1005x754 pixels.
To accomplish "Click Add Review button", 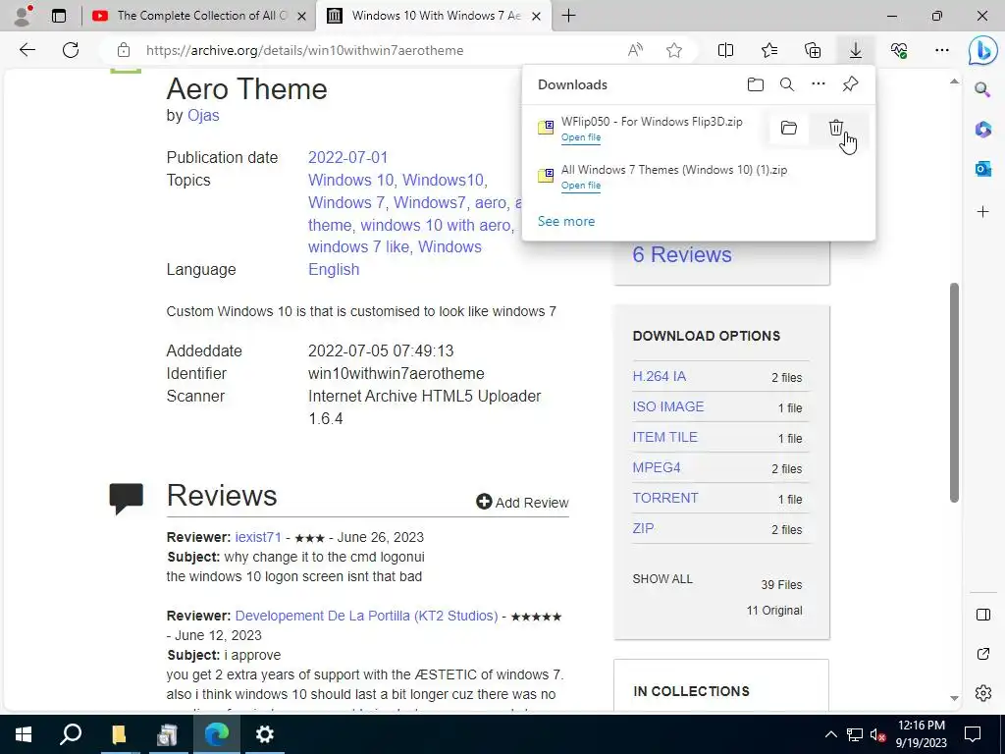I will pos(522,502).
